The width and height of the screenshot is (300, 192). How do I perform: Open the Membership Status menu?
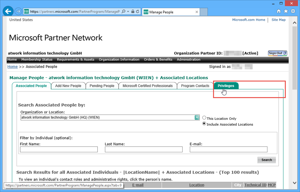(x=37, y=60)
